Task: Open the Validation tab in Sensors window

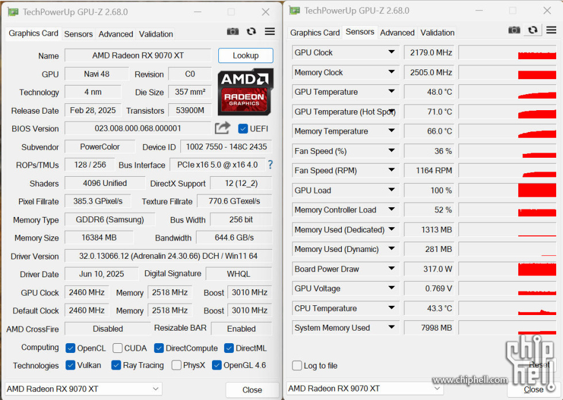Action: tap(437, 33)
